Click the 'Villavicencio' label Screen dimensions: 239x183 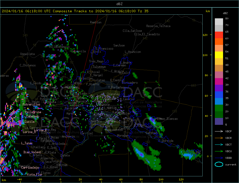(59, 47)
